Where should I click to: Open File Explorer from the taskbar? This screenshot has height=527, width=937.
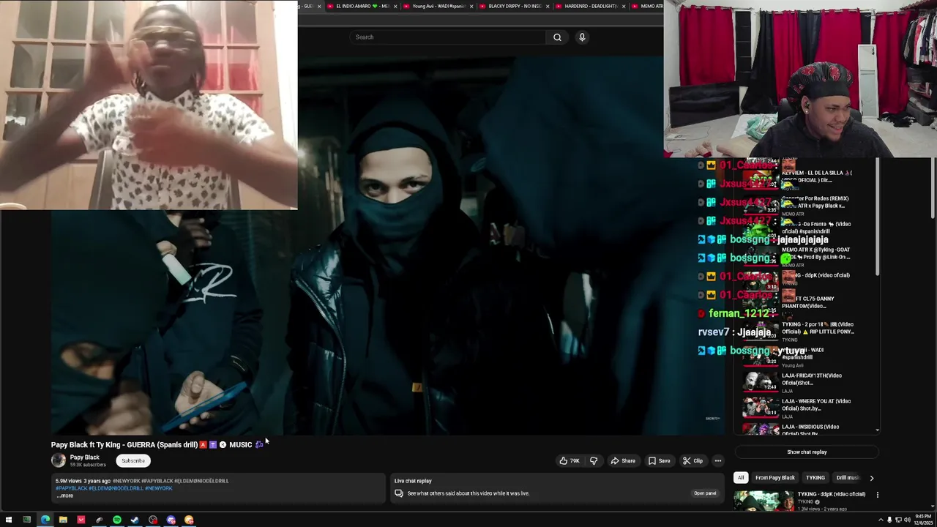pyautogui.click(x=63, y=520)
